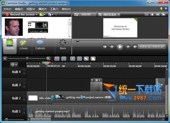
Task: Select the crop mode icon in preview
Action: [147, 14]
